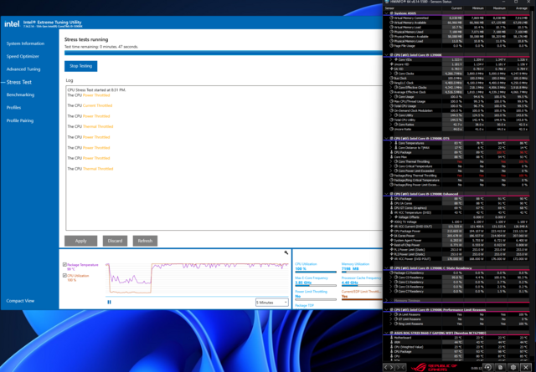Click the stress test progress bar

click(x=224, y=53)
